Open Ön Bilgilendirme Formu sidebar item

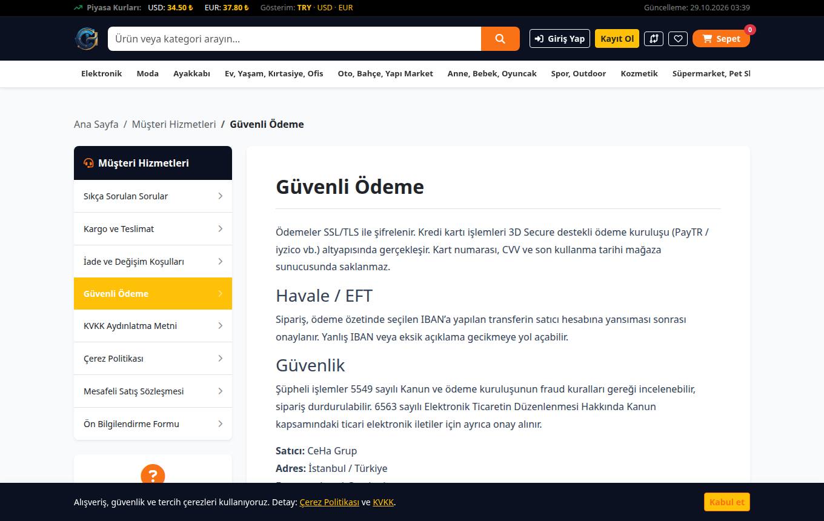click(153, 424)
